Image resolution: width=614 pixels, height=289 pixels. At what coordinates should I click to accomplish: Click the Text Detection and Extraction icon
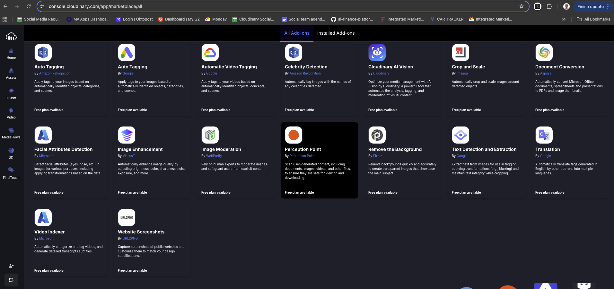pos(460,135)
